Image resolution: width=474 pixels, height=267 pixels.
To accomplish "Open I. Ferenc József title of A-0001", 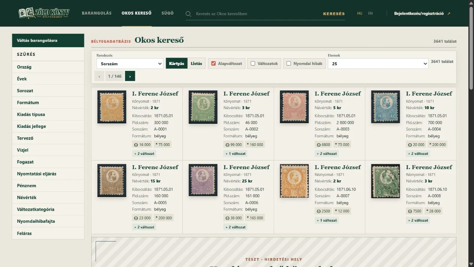I will [x=155, y=93].
